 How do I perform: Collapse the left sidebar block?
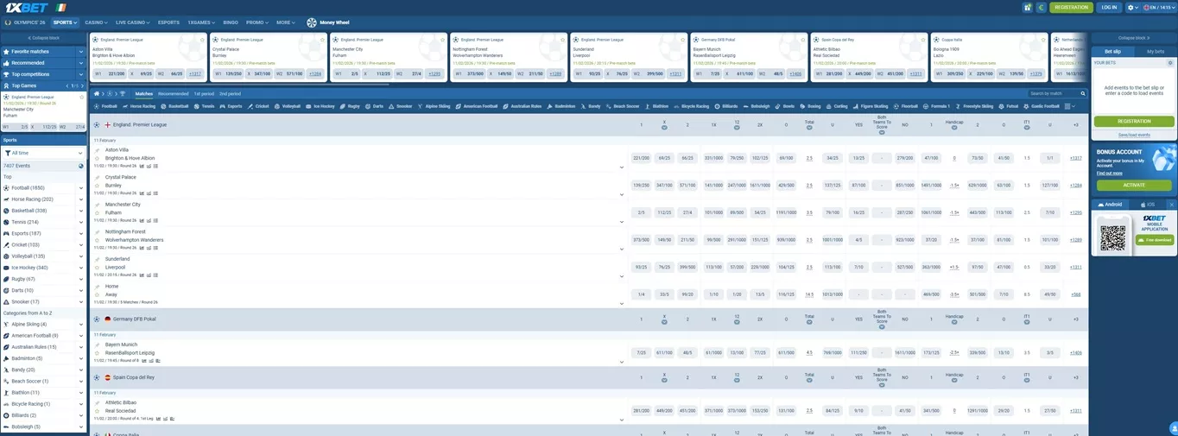point(43,38)
